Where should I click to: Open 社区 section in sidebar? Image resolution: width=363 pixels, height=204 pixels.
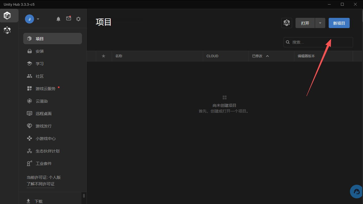pyautogui.click(x=52, y=76)
